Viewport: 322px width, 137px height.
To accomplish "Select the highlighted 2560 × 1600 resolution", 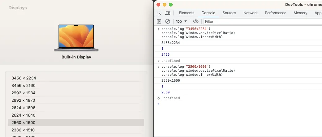I will coord(76,122).
